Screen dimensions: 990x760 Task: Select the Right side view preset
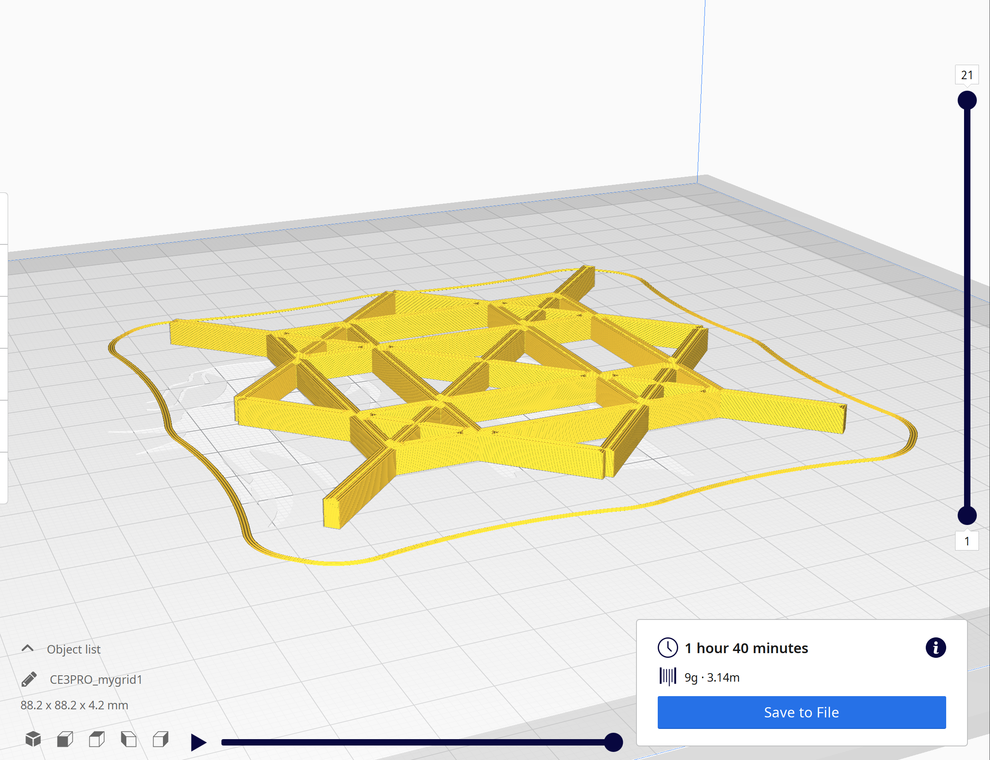(161, 740)
